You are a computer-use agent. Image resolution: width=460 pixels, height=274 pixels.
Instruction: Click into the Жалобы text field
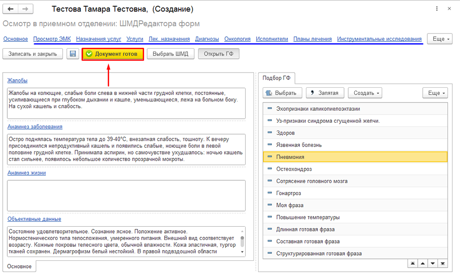click(x=126, y=103)
